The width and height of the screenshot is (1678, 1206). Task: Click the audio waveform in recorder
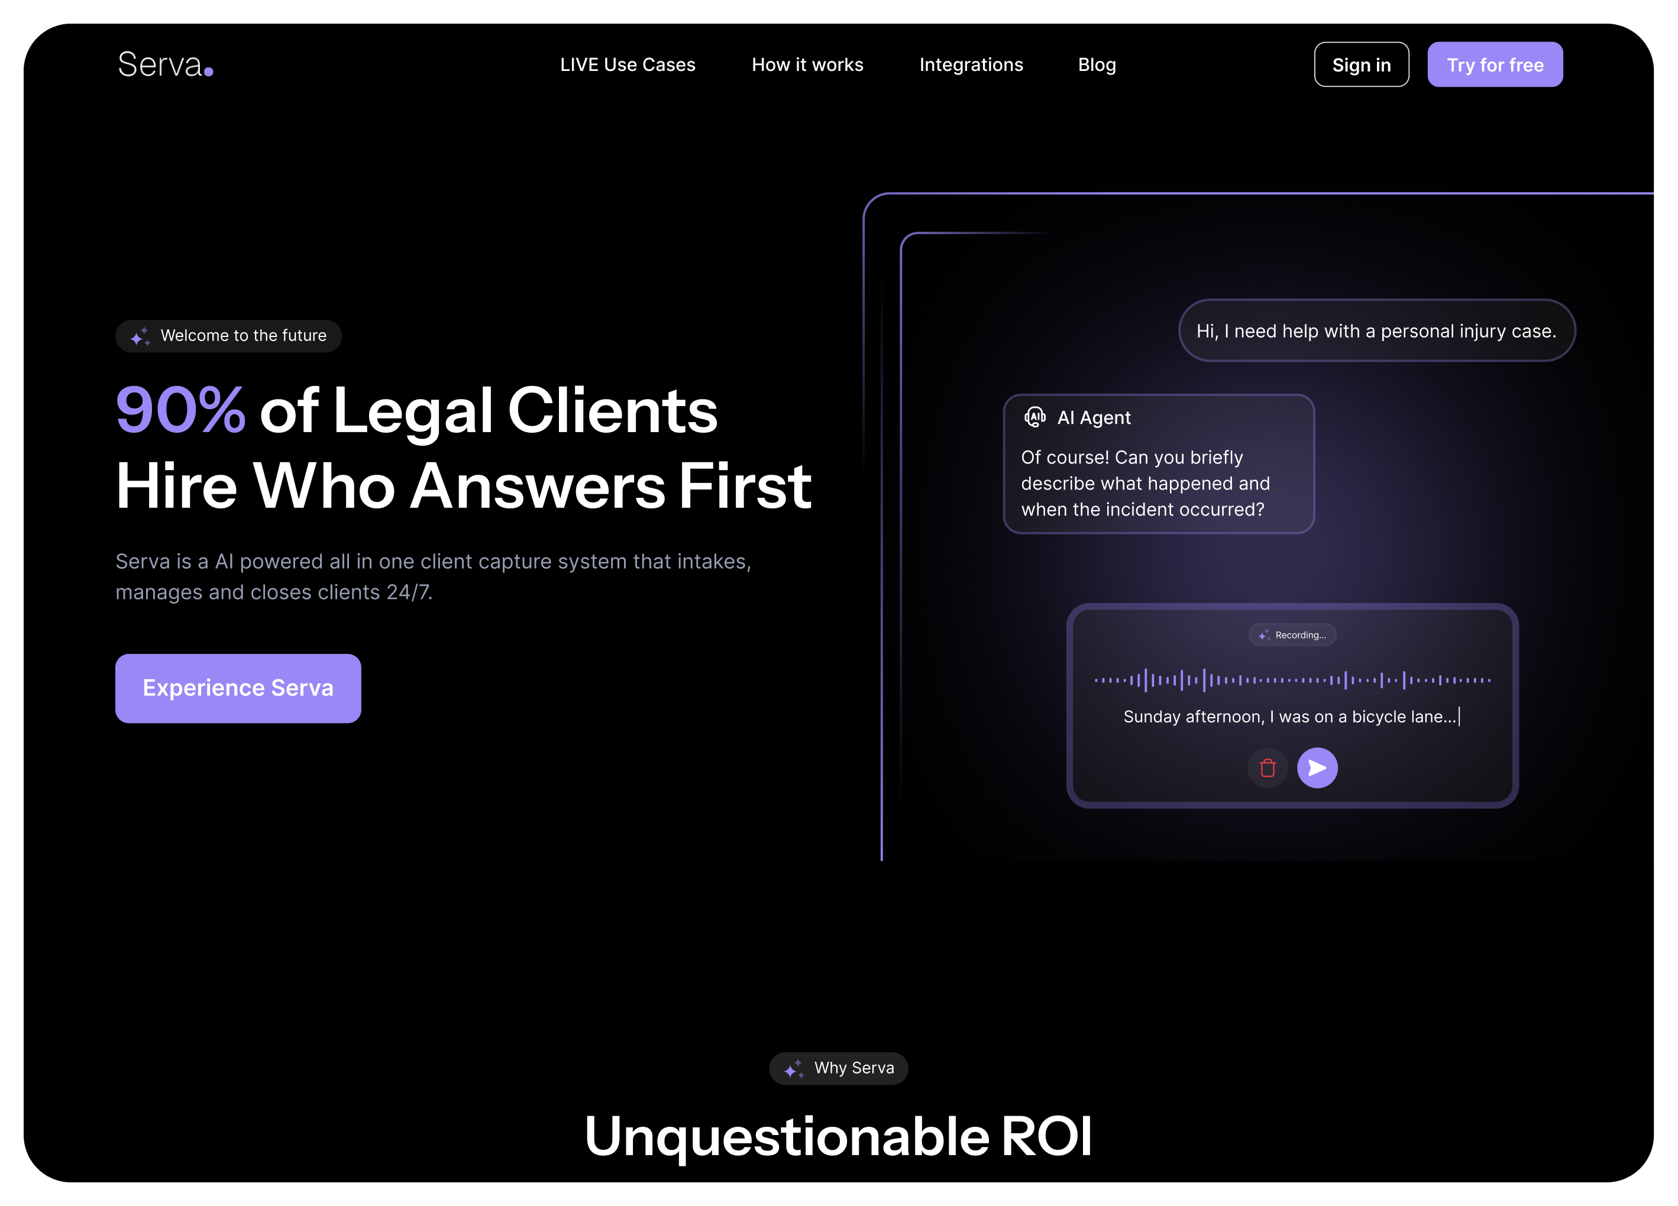click(1292, 679)
